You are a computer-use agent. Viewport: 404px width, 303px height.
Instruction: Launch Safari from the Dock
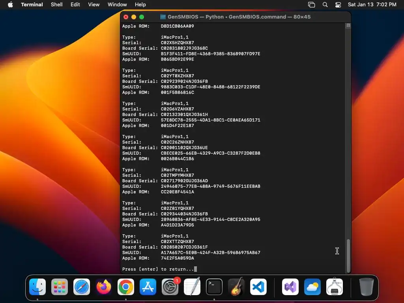82,287
